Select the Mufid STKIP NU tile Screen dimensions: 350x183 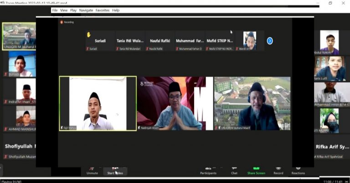(x=220, y=41)
